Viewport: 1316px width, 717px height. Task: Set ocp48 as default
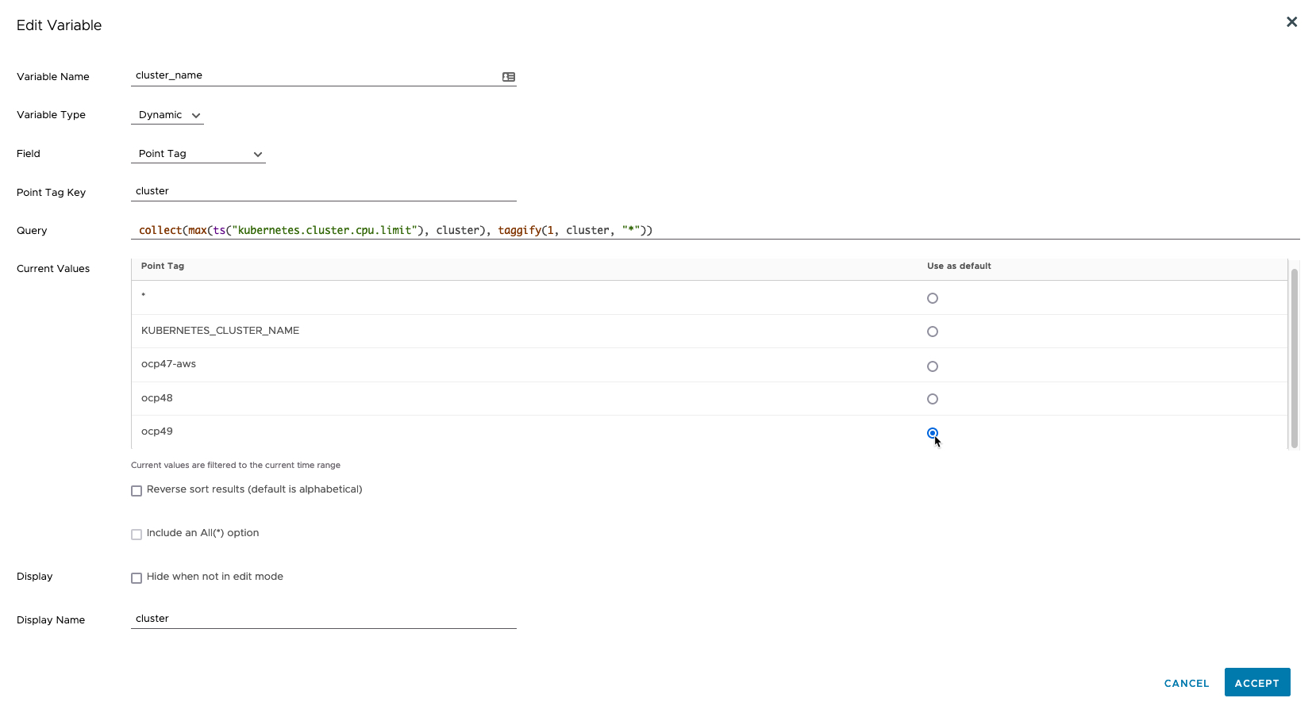point(933,399)
